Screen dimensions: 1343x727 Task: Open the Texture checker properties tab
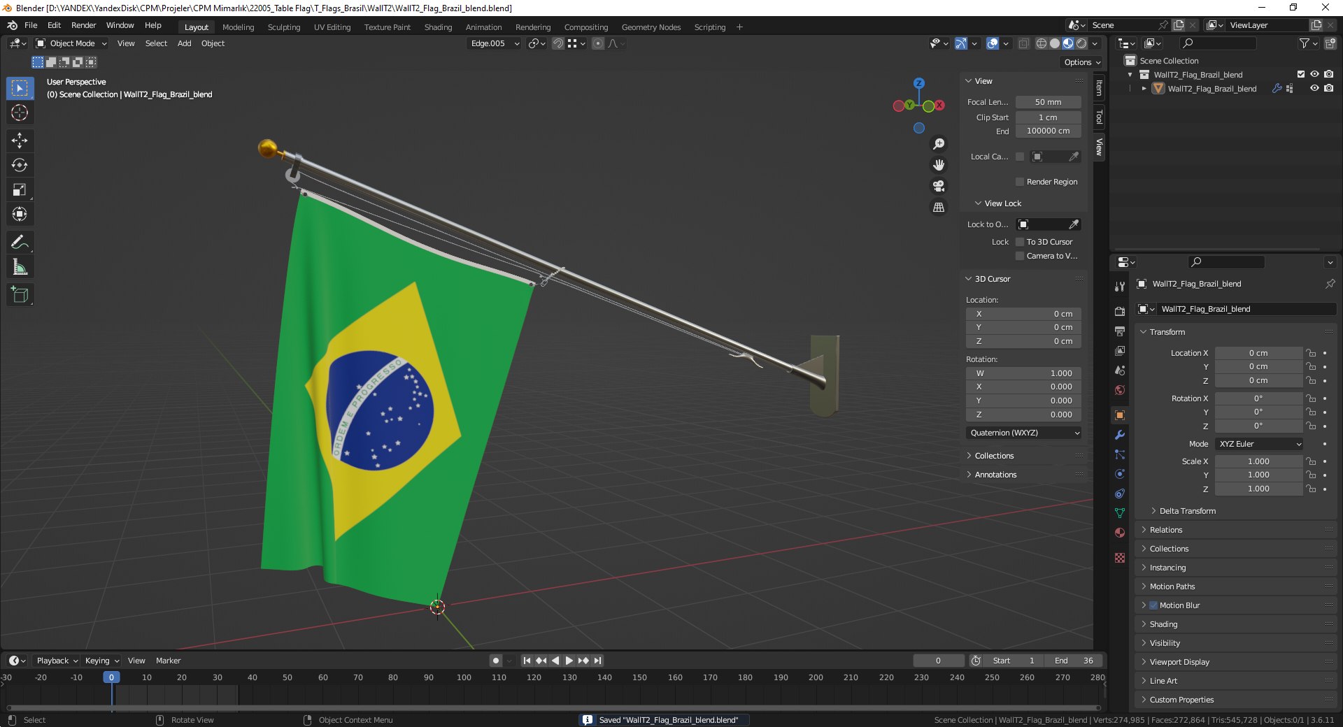click(1120, 558)
